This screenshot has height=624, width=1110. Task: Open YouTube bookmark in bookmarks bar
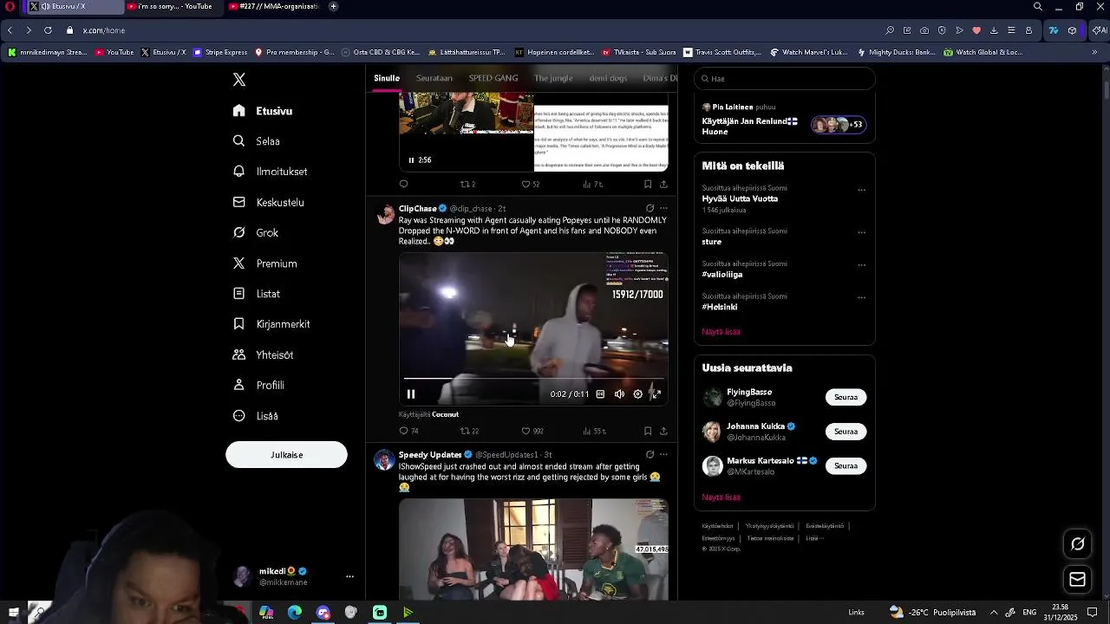click(114, 52)
